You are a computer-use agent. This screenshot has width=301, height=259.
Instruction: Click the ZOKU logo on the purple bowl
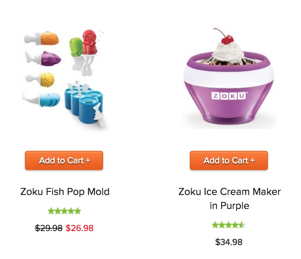[x=229, y=96]
